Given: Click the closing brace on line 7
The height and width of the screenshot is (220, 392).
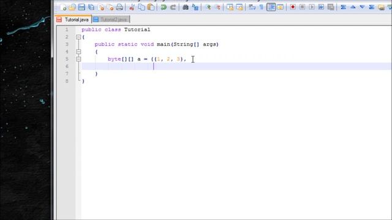Looking at the screenshot, I should pyautogui.click(x=97, y=74).
